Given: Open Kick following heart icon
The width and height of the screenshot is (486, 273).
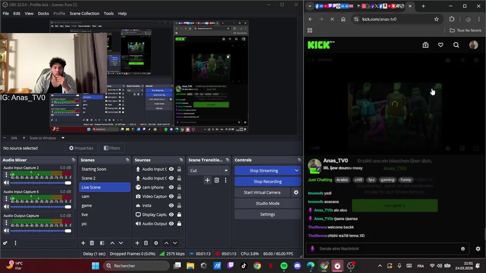Looking at the screenshot, I should pyautogui.click(x=440, y=45).
